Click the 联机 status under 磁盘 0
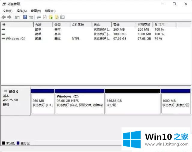192x152 pixels. 6,105
